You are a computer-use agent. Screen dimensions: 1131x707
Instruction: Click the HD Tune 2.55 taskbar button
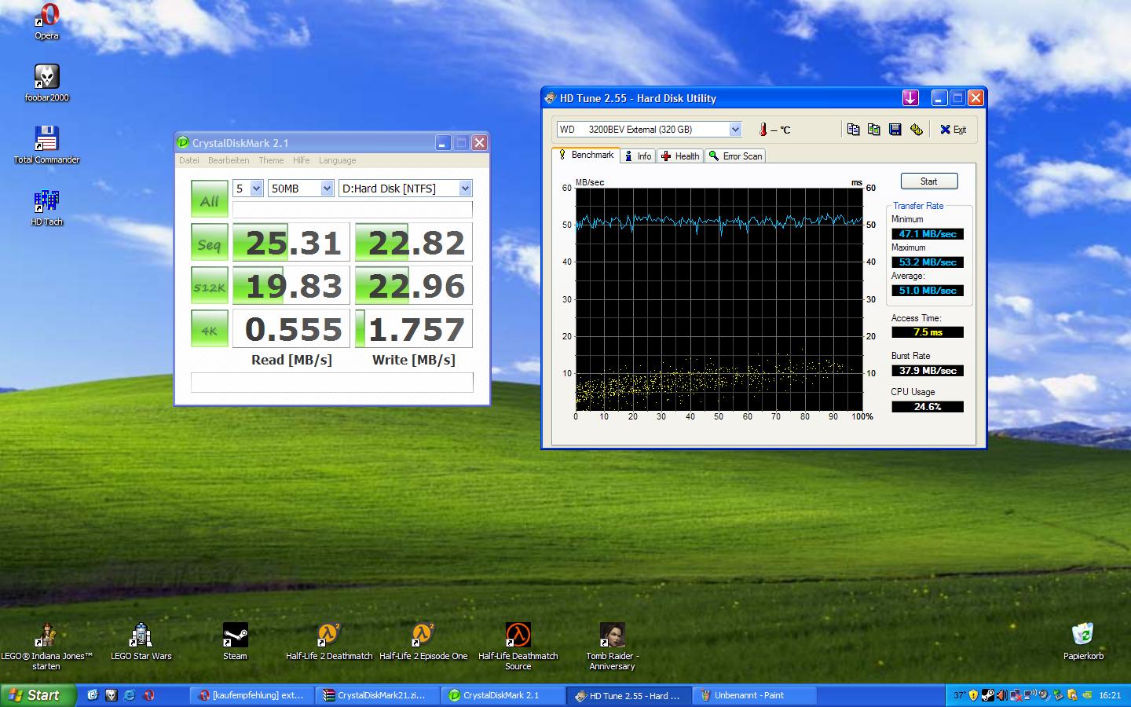click(628, 695)
